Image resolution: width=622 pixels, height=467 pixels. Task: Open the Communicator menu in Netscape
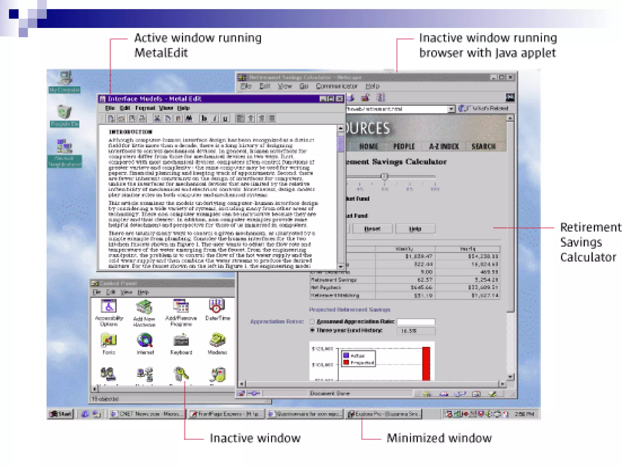tap(336, 86)
